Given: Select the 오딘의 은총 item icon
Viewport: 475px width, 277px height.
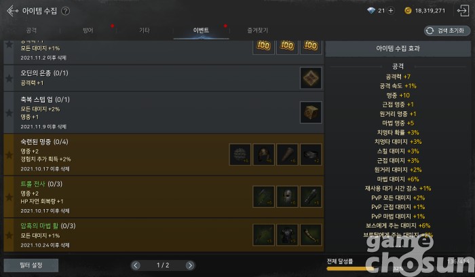Looking at the screenshot, I should click(x=311, y=78).
